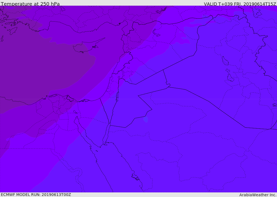This screenshot has height=197, width=277.
Task: Click the 'ECMWF MODEL RUN: 20190613T00Z' text
Action: pyautogui.click(x=36, y=195)
